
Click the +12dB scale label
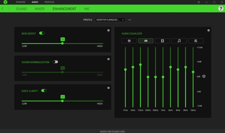tap(200, 48)
